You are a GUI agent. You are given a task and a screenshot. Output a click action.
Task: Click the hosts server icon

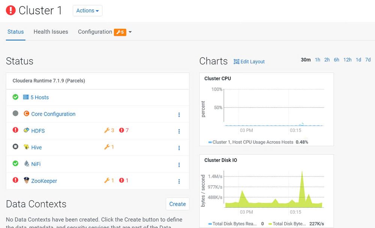click(26, 97)
